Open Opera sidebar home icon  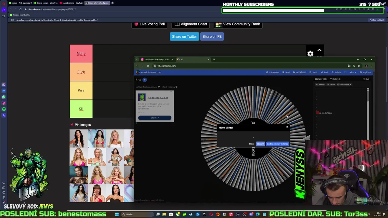tap(4, 10)
